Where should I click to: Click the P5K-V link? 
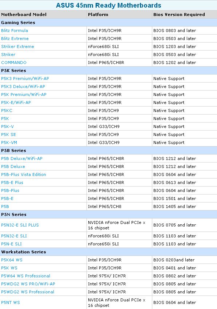click(8, 127)
